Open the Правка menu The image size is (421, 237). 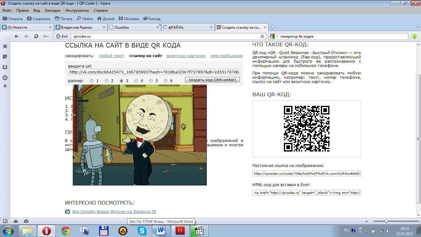point(22,10)
